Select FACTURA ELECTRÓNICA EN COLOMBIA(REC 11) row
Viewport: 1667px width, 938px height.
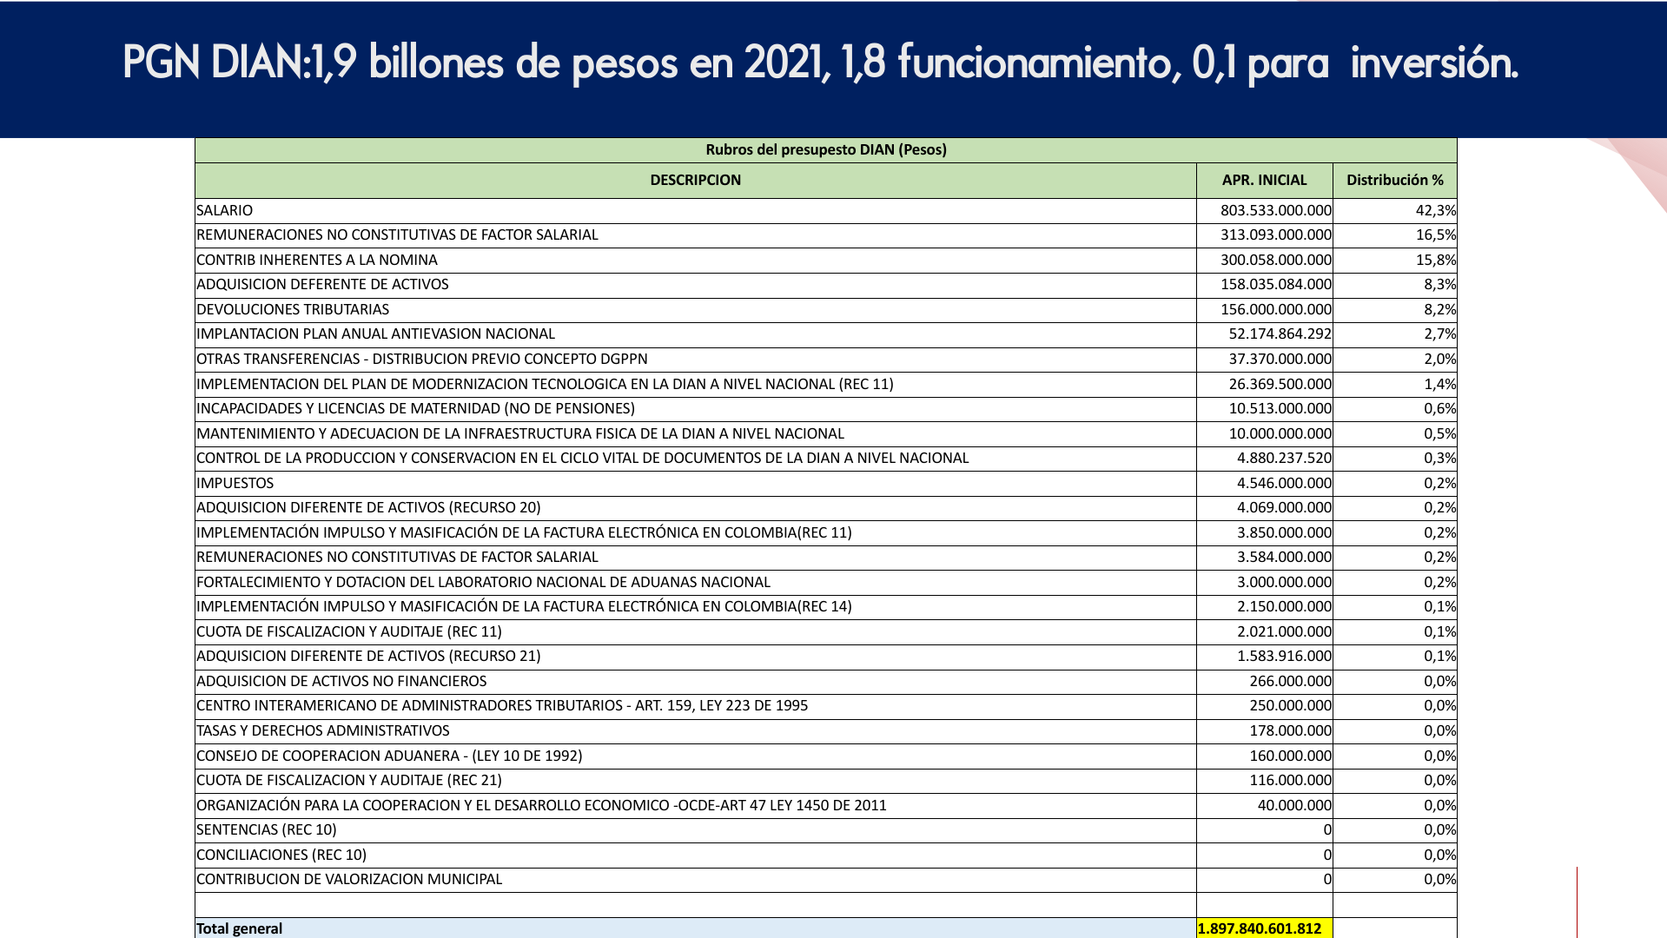524,532
